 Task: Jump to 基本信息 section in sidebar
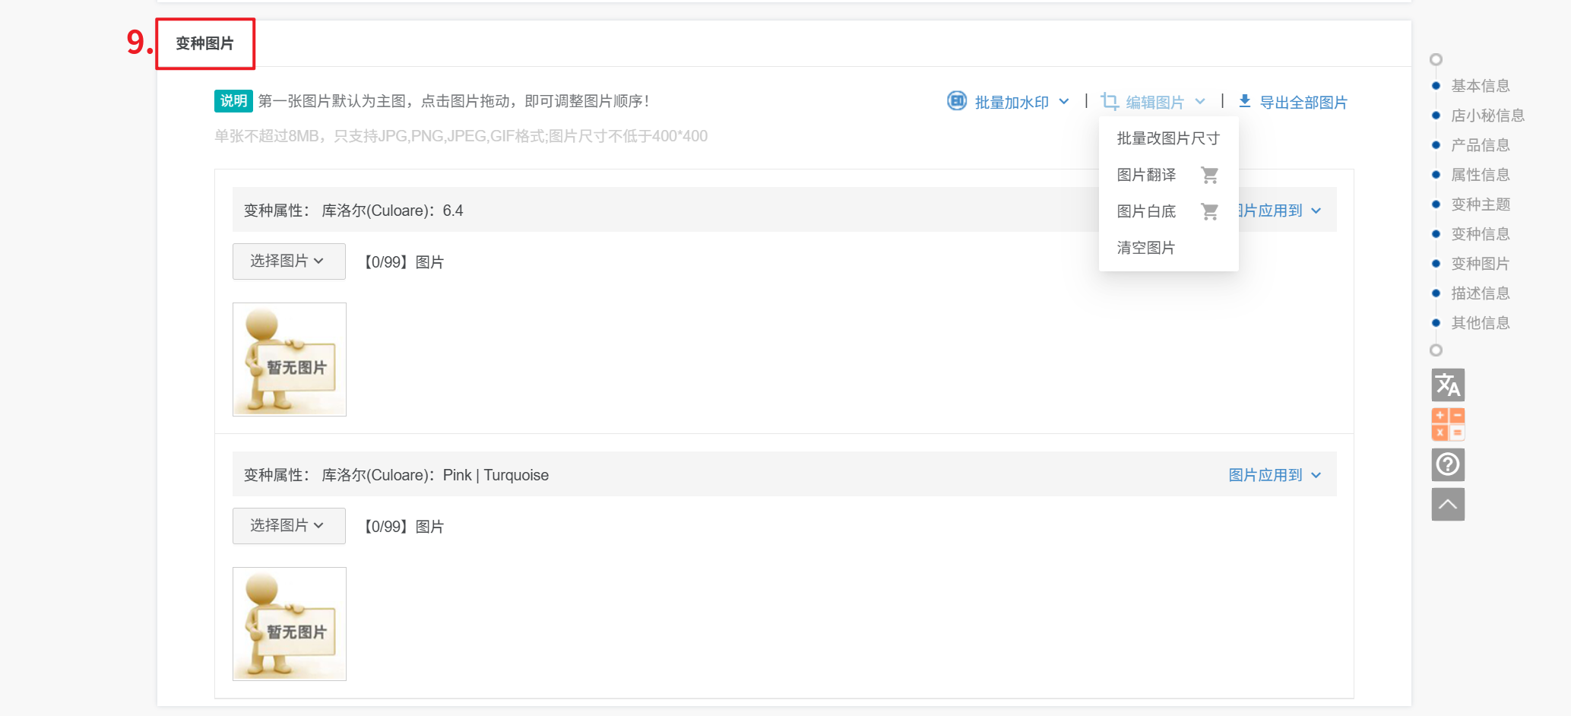click(x=1480, y=86)
